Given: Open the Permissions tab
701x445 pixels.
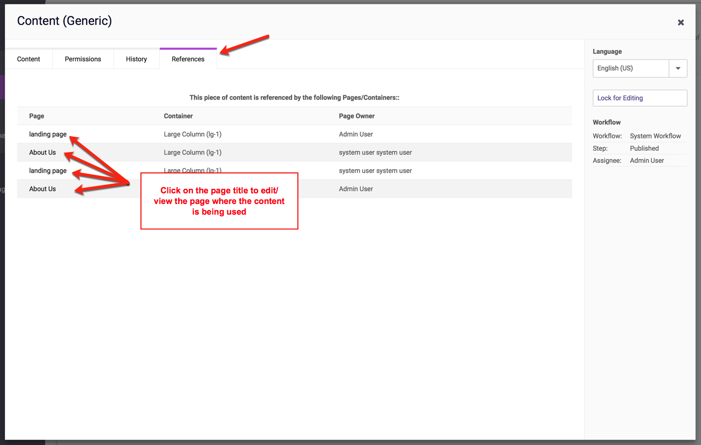Looking at the screenshot, I should [83, 59].
